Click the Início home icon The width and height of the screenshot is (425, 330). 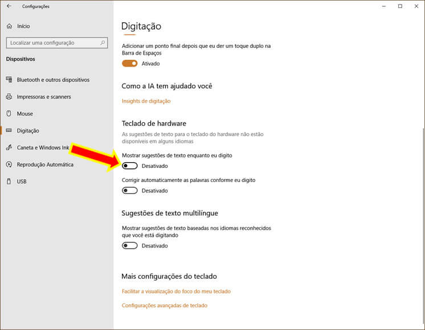(x=9, y=26)
